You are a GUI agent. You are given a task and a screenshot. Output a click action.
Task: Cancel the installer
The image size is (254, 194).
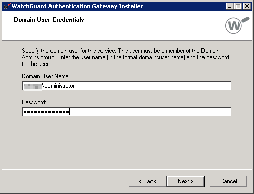228,181
